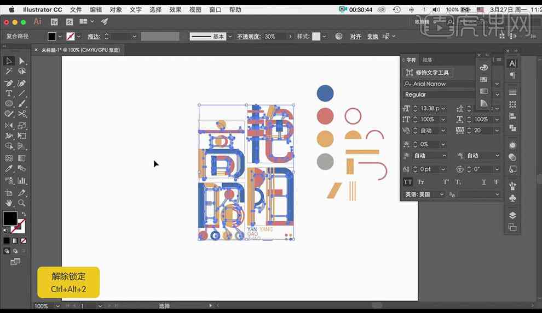This screenshot has width=542, height=313.
Task: Click the 描边 stroke label link
Action: [94, 36]
